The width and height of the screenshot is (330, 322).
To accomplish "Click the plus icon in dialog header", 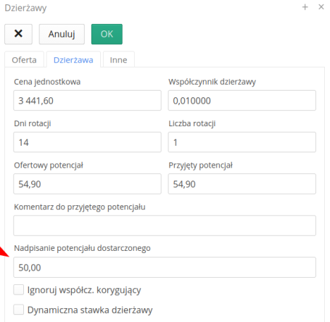I will tap(305, 7).
